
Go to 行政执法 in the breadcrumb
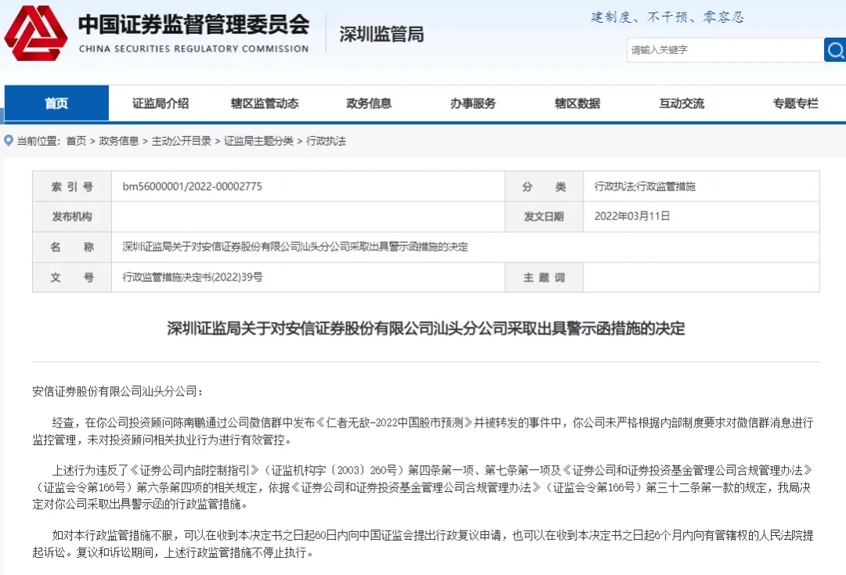click(326, 141)
